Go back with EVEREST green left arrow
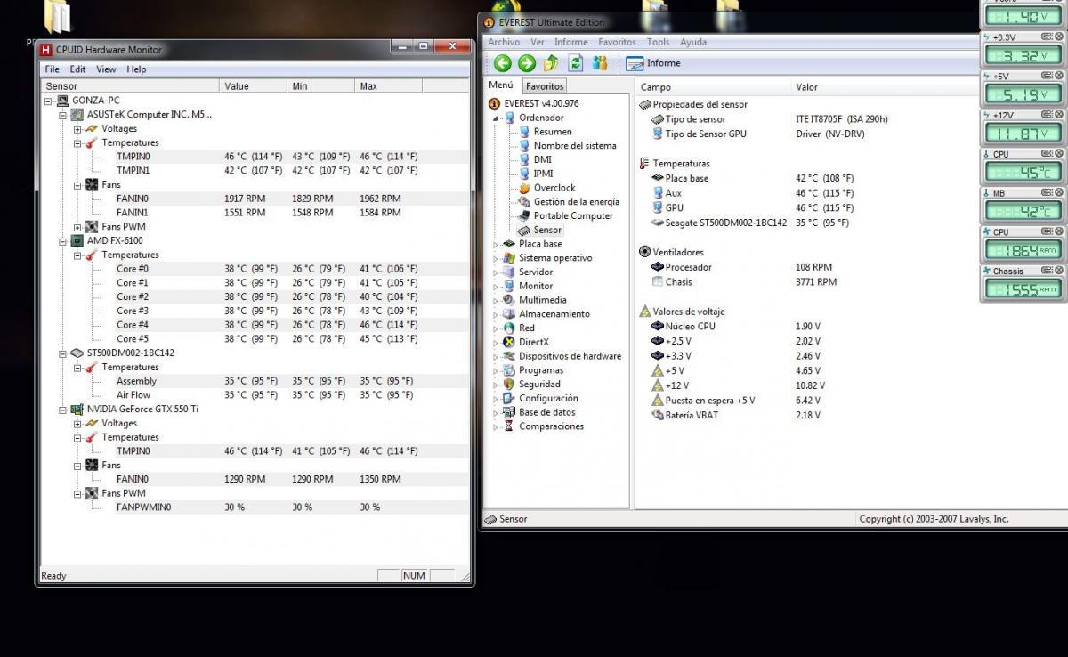The image size is (1068, 657). coord(503,63)
